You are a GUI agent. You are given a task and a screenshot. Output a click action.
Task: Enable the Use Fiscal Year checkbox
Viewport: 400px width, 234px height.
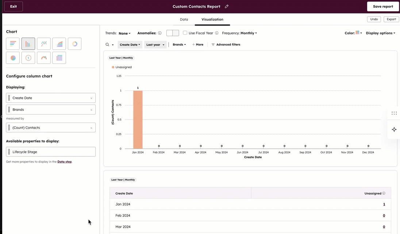185,33
